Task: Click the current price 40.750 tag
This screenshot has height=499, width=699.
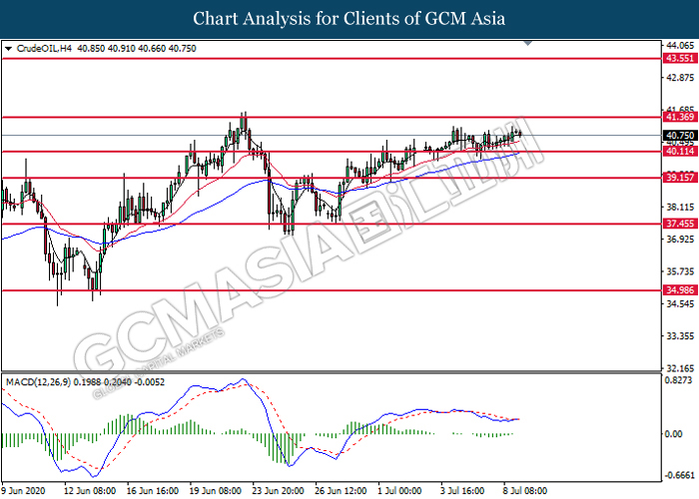Action: coord(679,135)
